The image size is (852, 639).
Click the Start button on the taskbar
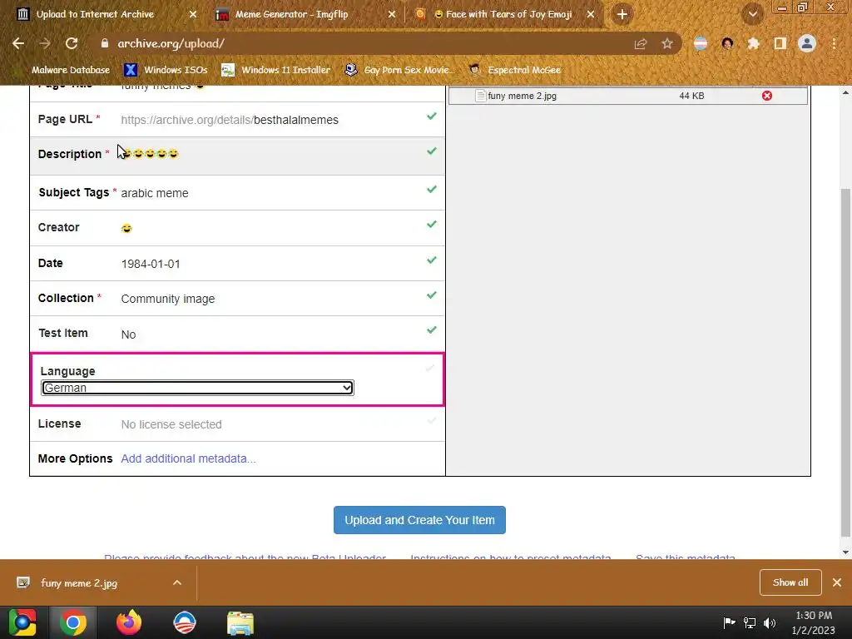coord(22,622)
